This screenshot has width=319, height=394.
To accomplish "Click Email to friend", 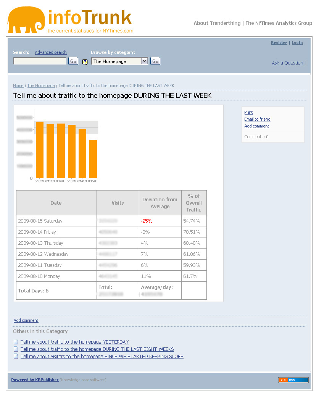I will tap(257, 119).
